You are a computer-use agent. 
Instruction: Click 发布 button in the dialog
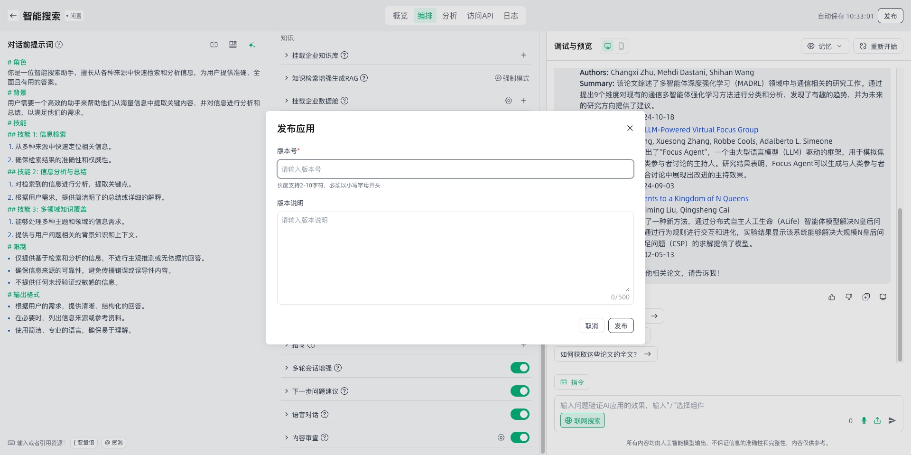(x=621, y=326)
